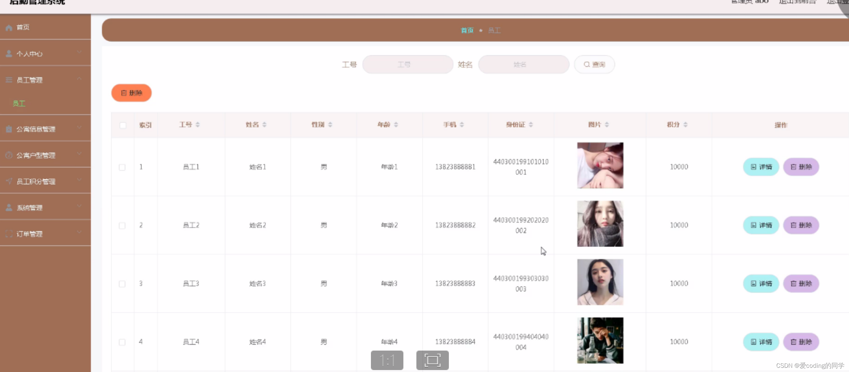The width and height of the screenshot is (849, 372).
Task: Sort by the 身份证 column arrows
Action: 531,125
